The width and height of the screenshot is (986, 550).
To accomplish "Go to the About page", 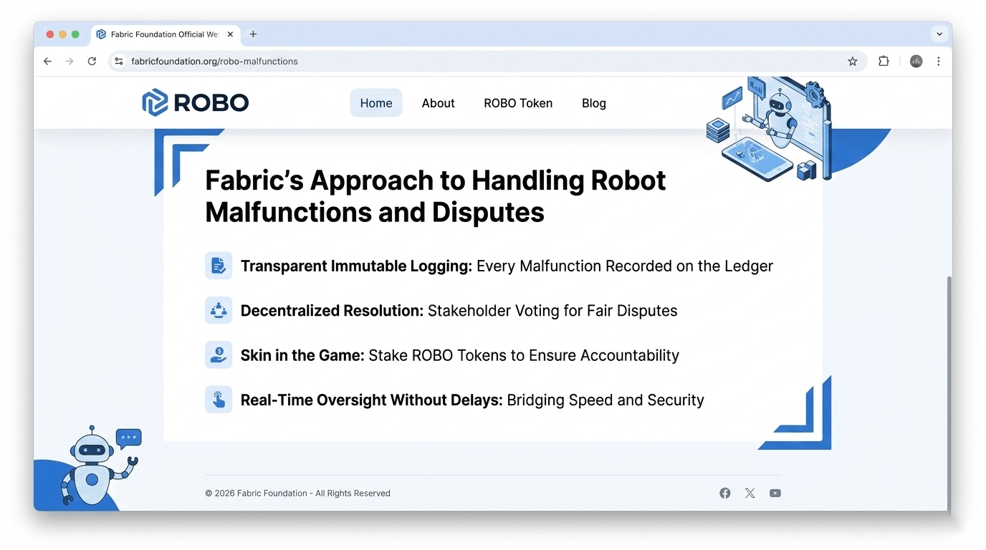I will point(438,103).
